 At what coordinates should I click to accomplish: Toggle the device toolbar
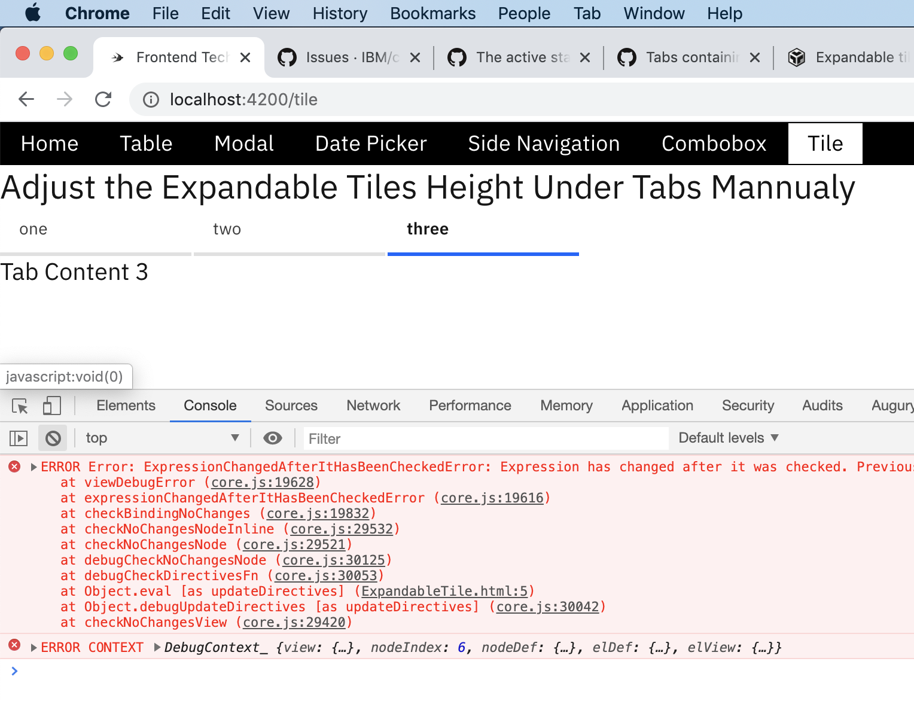pos(51,406)
